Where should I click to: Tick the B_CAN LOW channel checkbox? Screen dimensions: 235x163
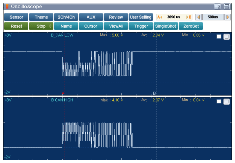coord(219,37)
